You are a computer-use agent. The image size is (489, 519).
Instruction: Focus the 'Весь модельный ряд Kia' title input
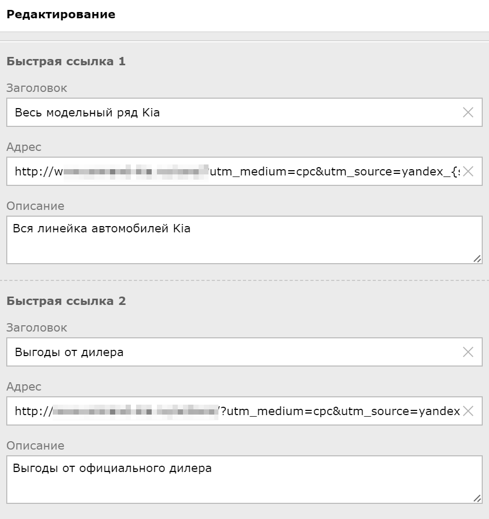(229, 112)
